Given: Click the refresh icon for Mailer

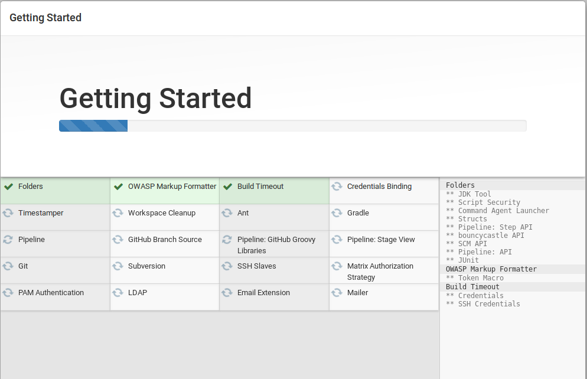Looking at the screenshot, I should [337, 293].
